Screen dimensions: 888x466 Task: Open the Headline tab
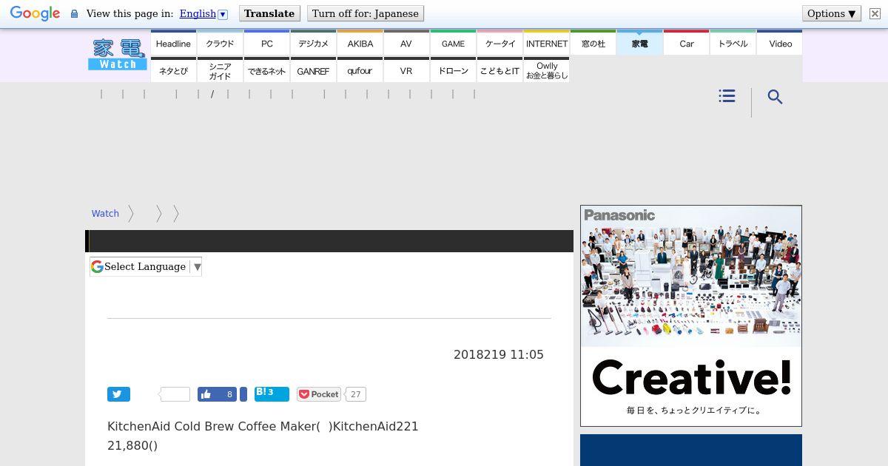point(173,44)
